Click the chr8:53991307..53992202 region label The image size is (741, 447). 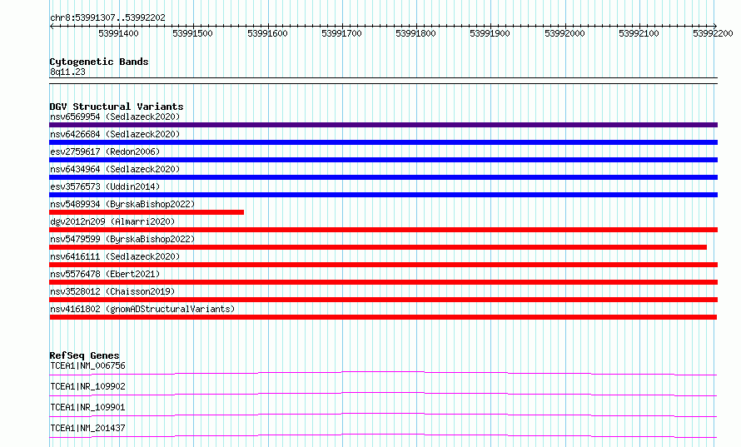click(x=107, y=18)
